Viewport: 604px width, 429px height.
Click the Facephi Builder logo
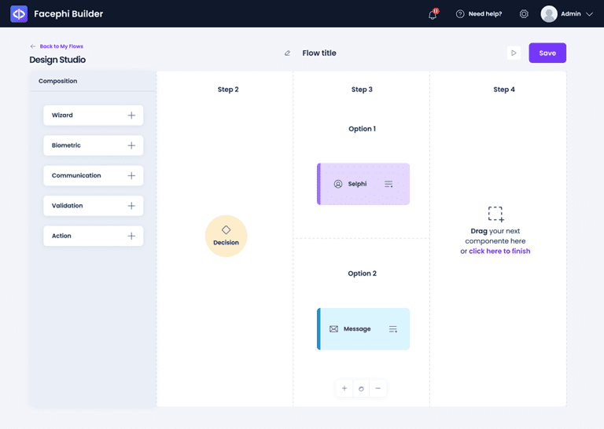pyautogui.click(x=19, y=14)
